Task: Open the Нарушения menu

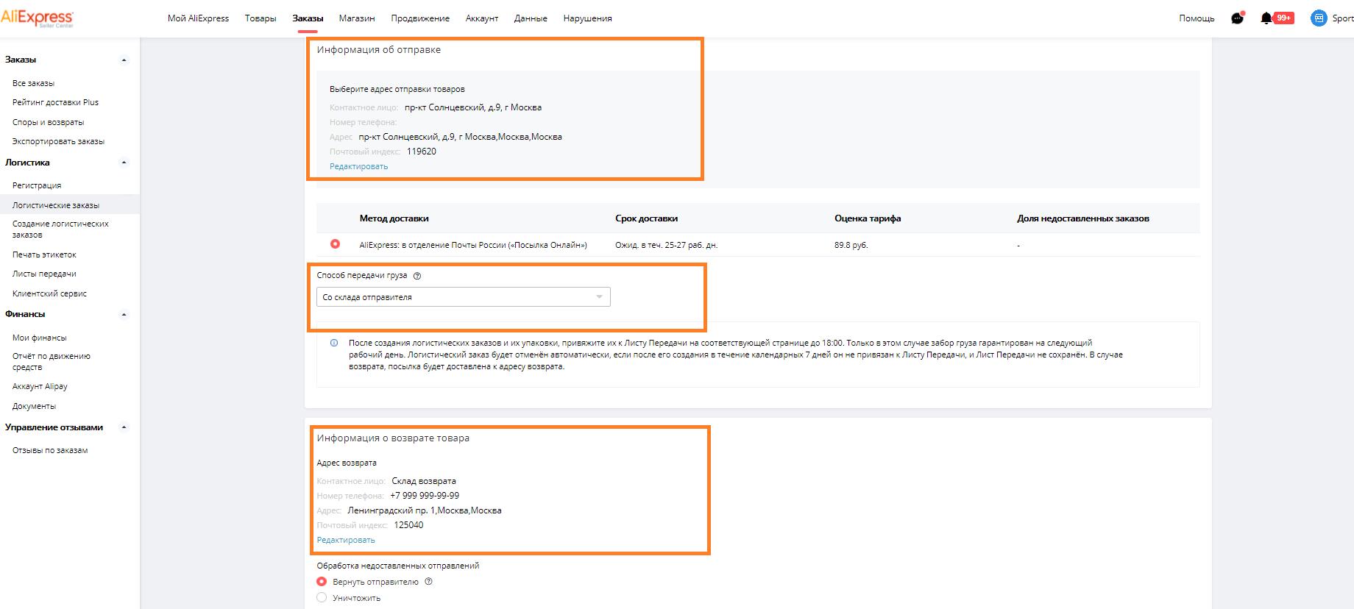Action: click(x=587, y=18)
